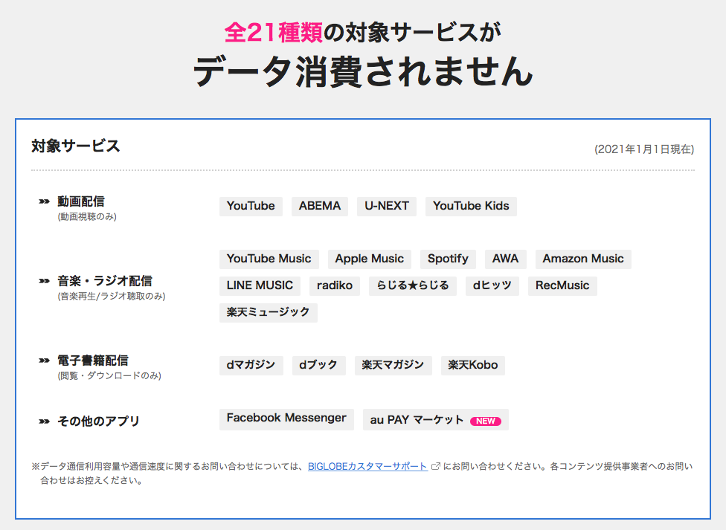Screen dimensions: 726x530
Task: Select the Facebook Messenger tag
Action: [x=286, y=419]
